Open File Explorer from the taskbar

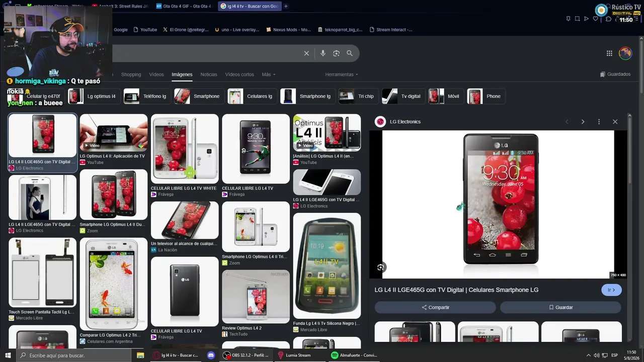(x=140, y=355)
